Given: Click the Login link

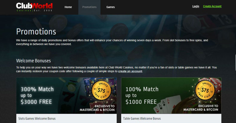Looking at the screenshot, I should click(196, 6).
